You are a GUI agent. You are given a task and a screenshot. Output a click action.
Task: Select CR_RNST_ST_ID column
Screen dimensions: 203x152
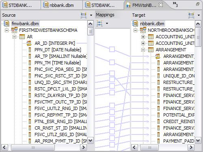(60, 128)
